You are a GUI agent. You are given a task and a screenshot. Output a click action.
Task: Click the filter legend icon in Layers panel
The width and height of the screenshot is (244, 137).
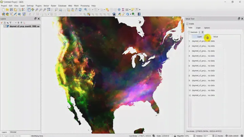[11, 22]
